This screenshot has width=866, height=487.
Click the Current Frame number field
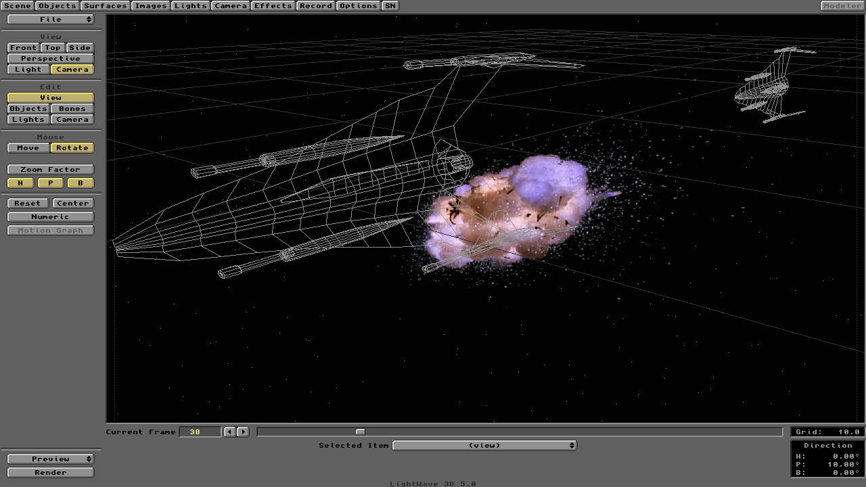tap(200, 432)
